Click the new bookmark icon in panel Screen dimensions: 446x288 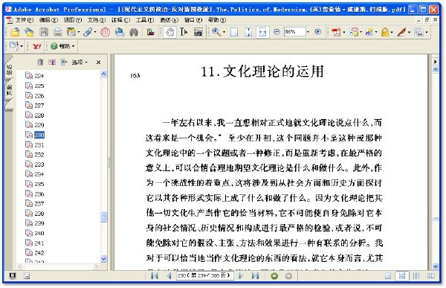click(52, 62)
